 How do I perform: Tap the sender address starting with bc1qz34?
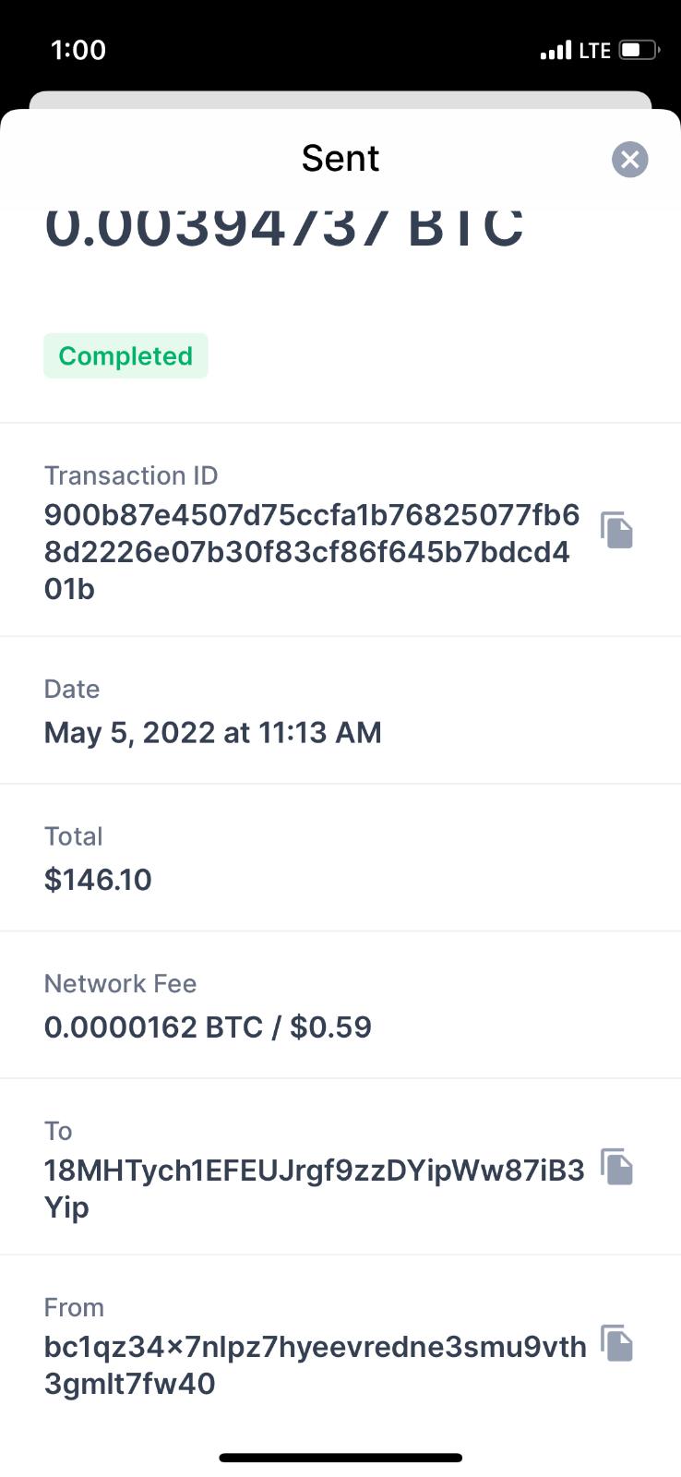tap(315, 1364)
